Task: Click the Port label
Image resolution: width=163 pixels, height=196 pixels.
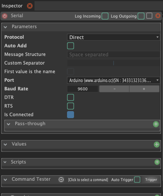Action: click(x=9, y=80)
